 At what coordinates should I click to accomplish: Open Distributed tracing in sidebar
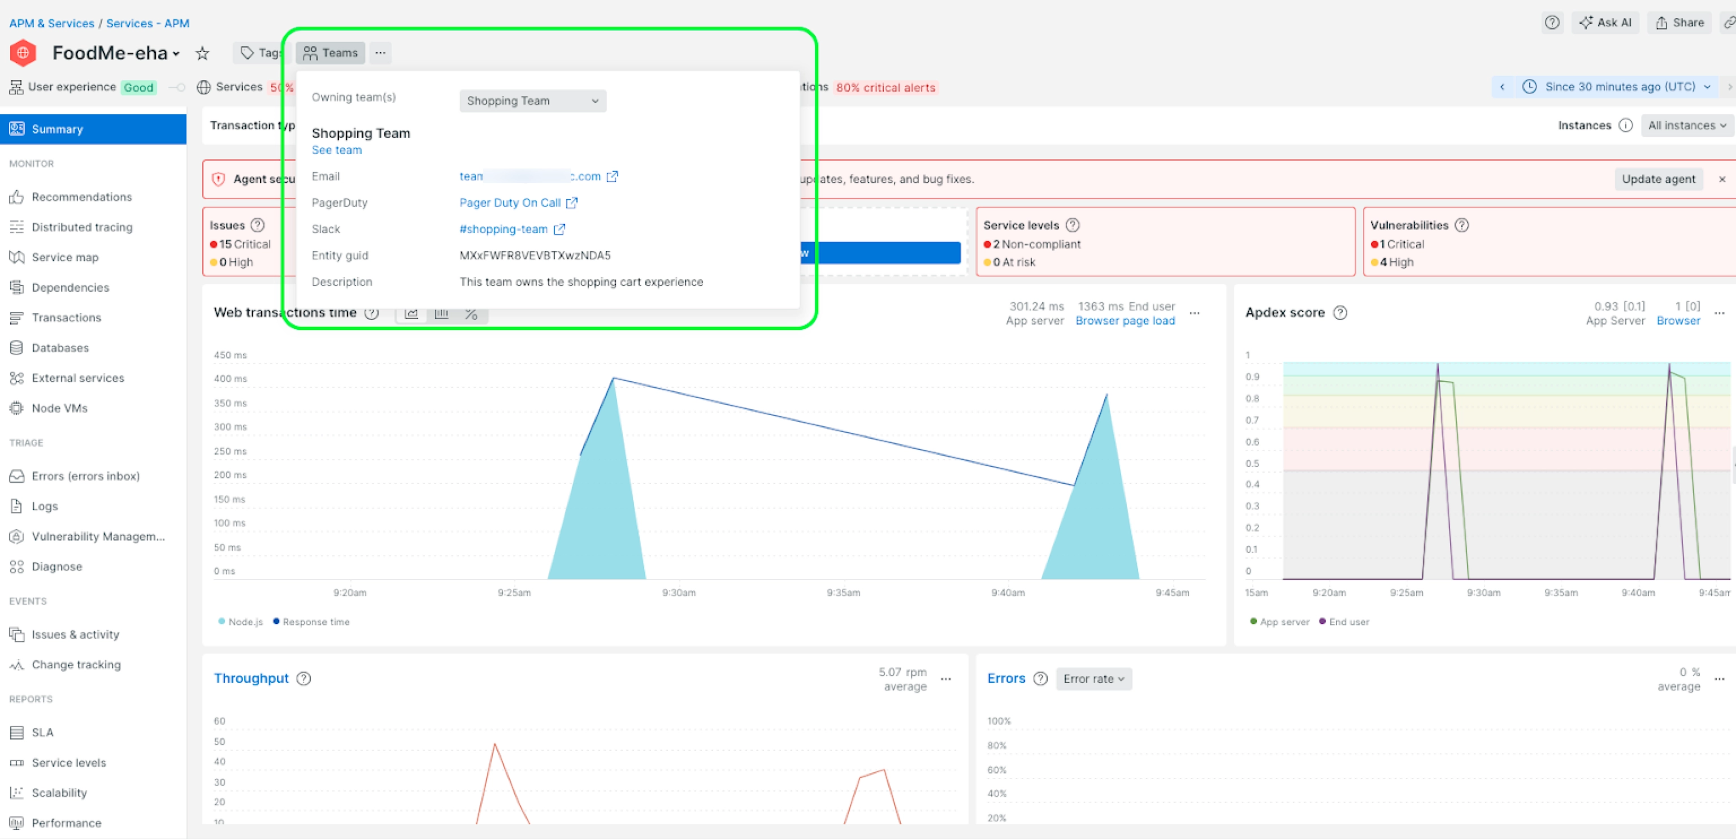(x=81, y=227)
